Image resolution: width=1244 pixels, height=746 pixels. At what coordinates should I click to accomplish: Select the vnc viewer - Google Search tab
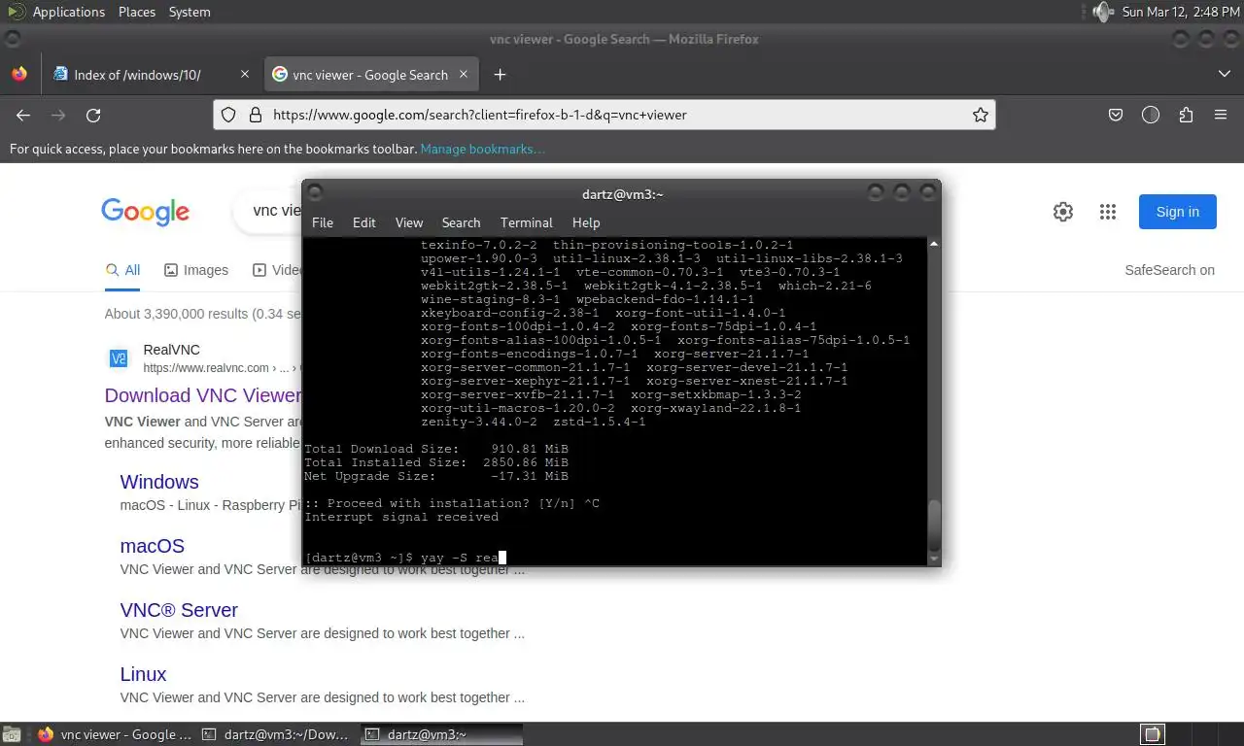coord(370,75)
